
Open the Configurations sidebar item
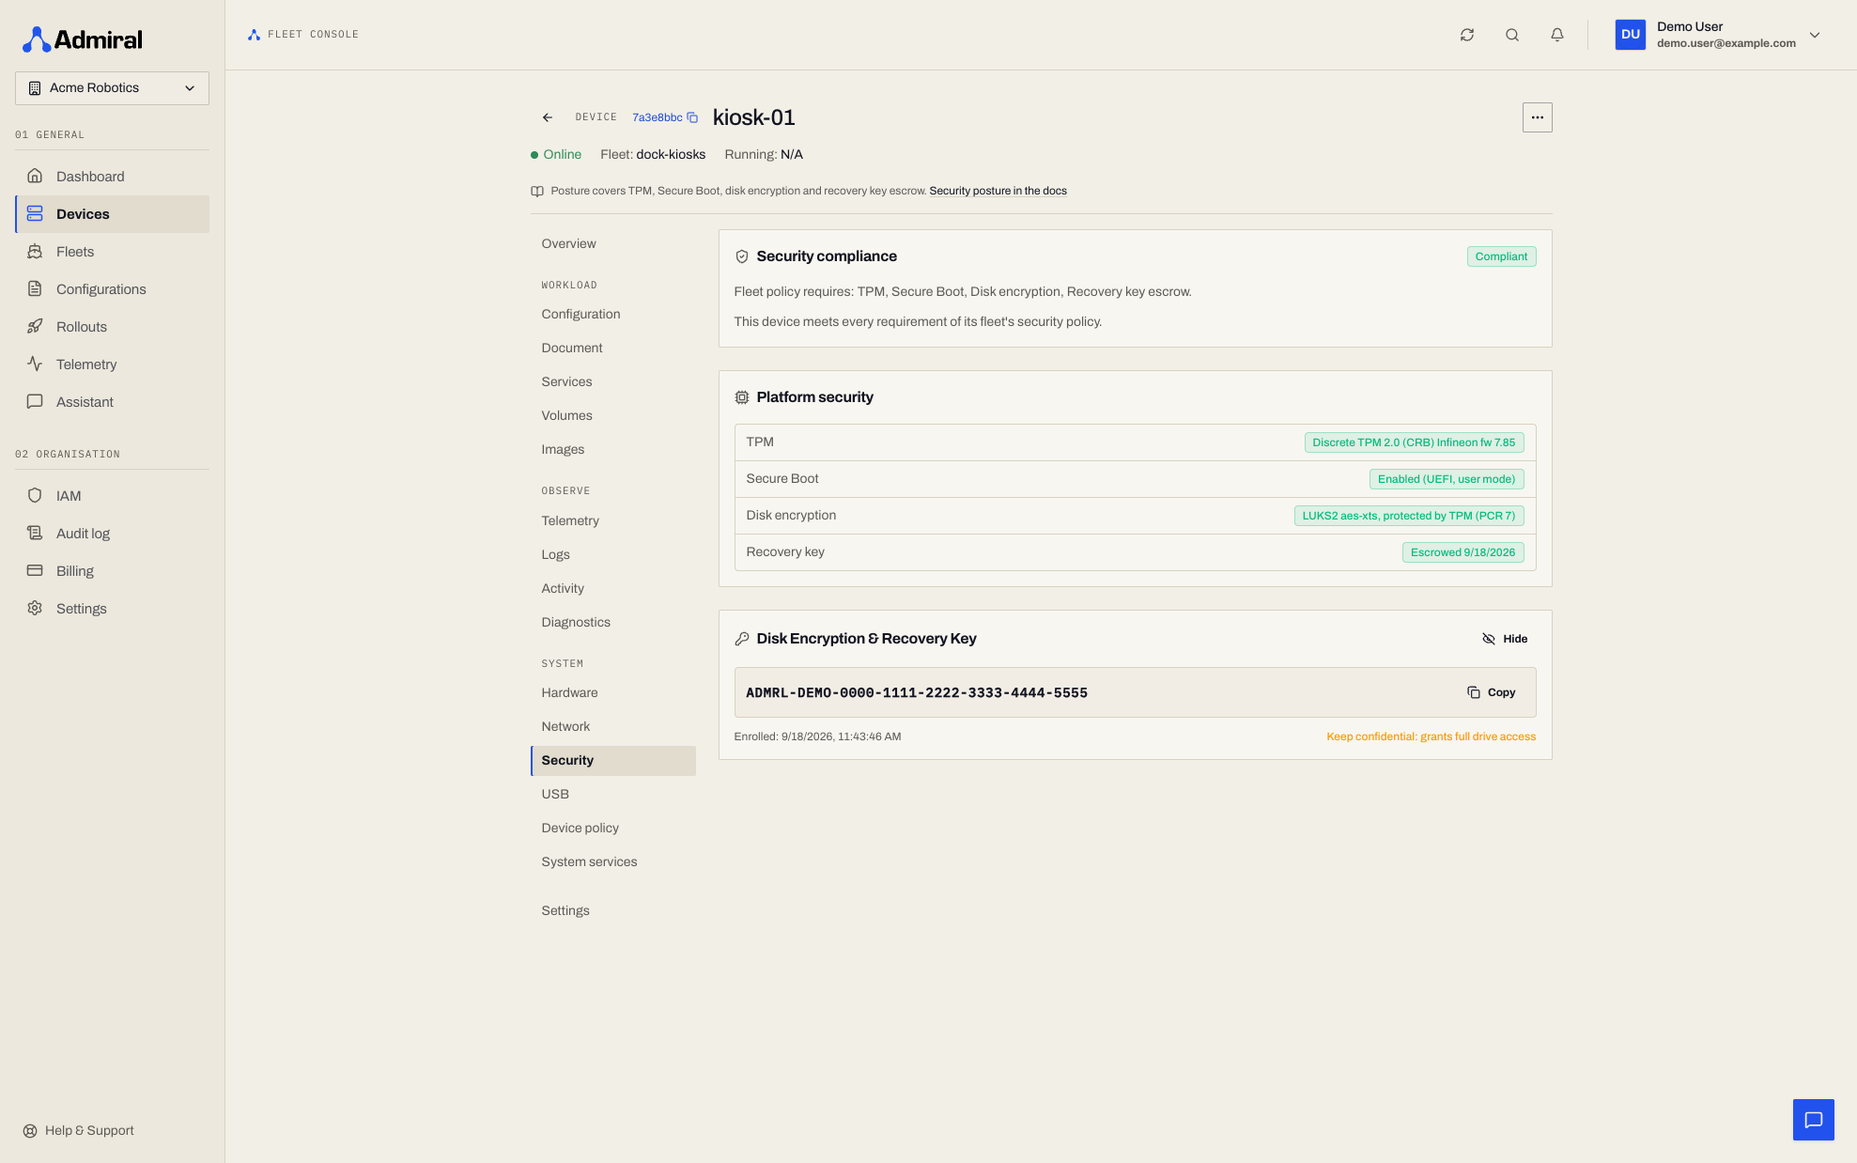(112, 289)
